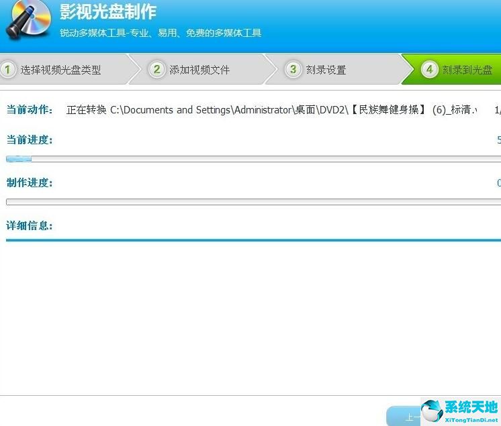
Task: Click the 制作进度 progress bar
Action: 253,202
